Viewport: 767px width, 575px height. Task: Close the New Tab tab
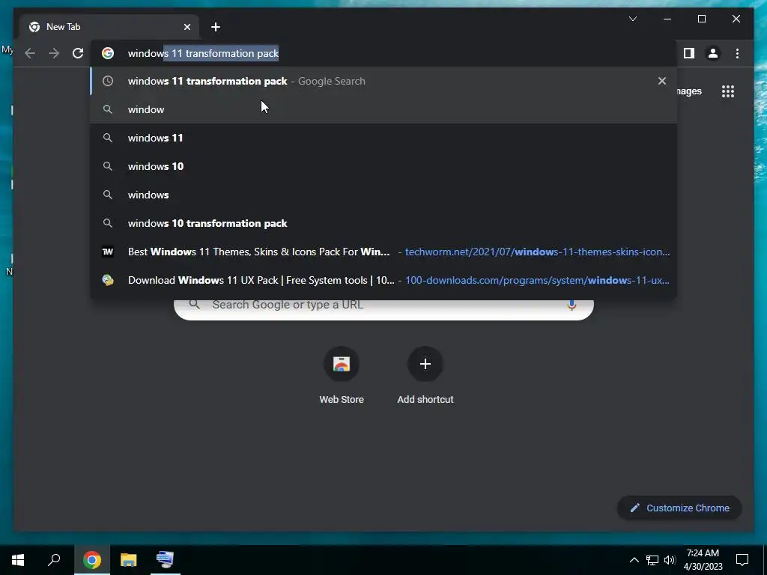[x=187, y=27]
